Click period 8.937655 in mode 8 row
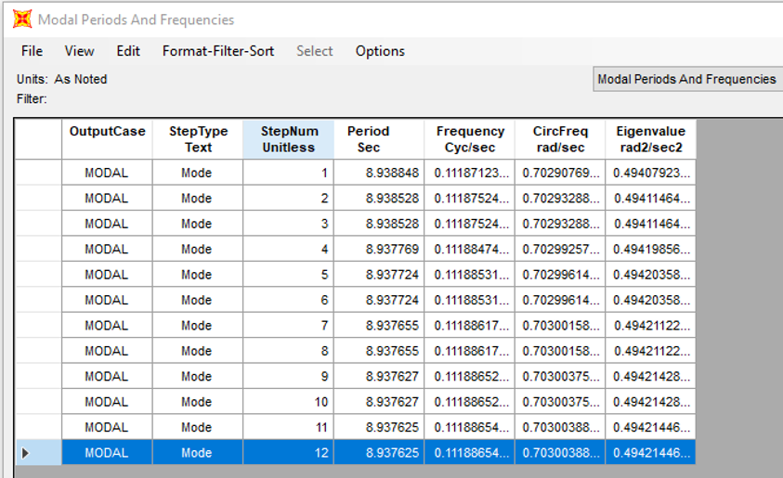Image resolution: width=783 pixels, height=478 pixels. click(x=379, y=351)
